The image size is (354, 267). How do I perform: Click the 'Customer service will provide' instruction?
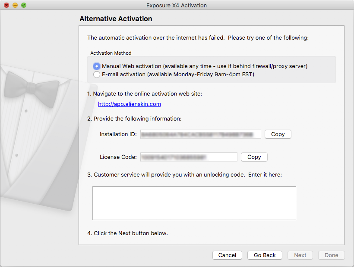pyautogui.click(x=184, y=175)
